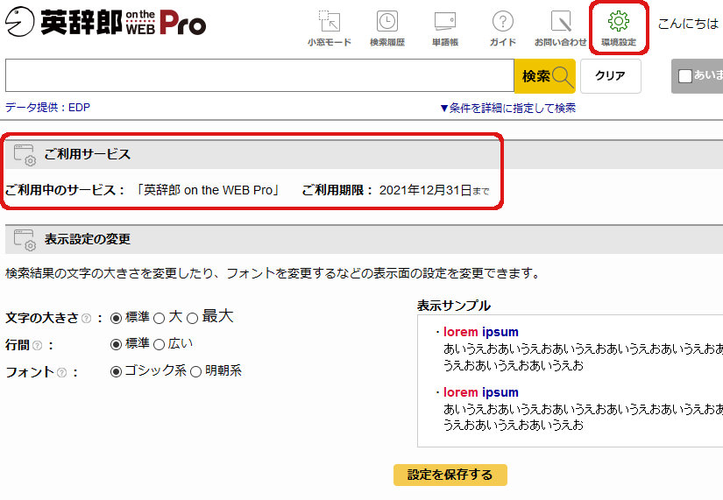Click the クリア clear button
The image size is (723, 500).
click(611, 75)
